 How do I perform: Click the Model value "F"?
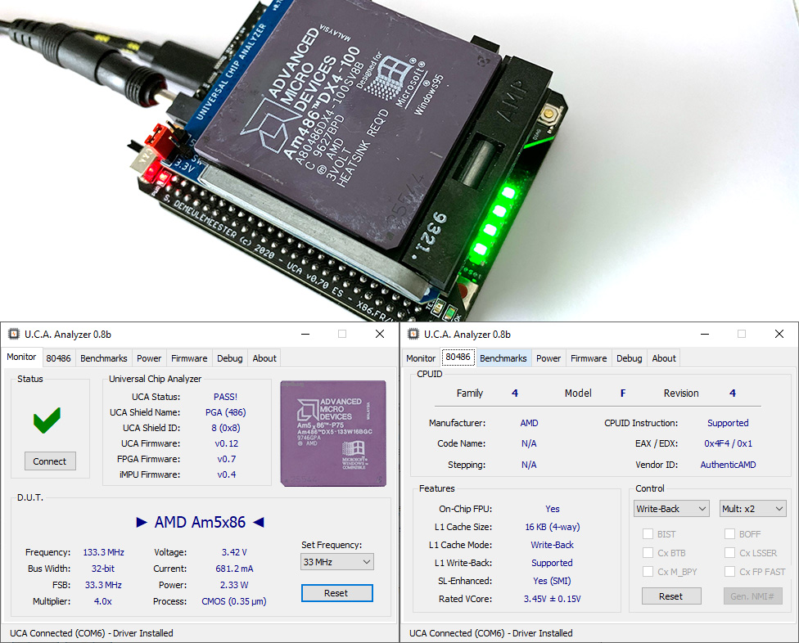(x=623, y=393)
